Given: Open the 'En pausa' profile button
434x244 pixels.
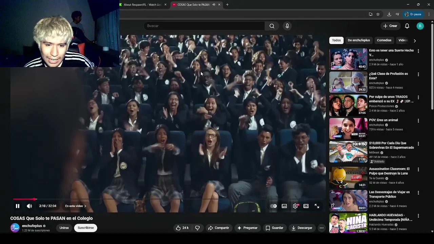Looking at the screenshot, I should click(413, 14).
